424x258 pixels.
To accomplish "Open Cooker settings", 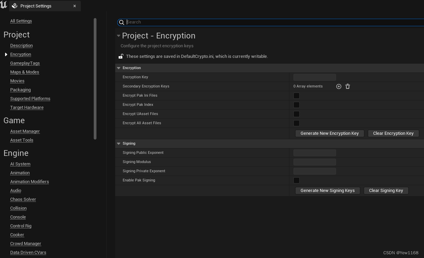I will click(17, 235).
